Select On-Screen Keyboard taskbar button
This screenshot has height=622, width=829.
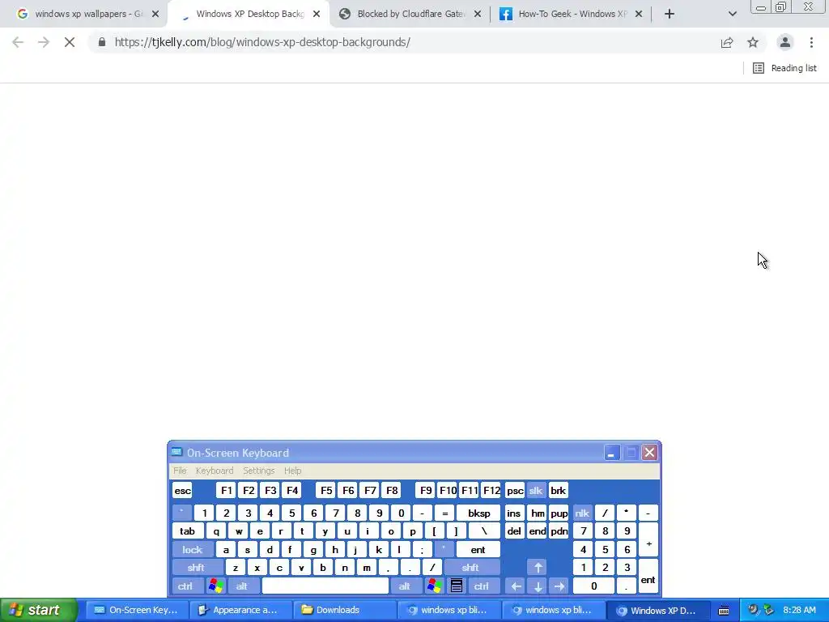[136, 611]
